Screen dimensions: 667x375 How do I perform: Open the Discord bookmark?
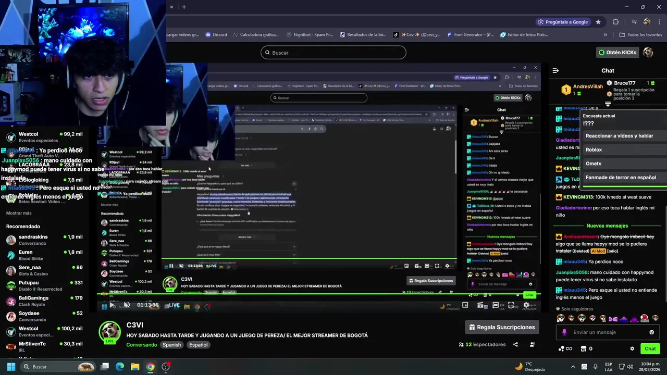click(216, 35)
